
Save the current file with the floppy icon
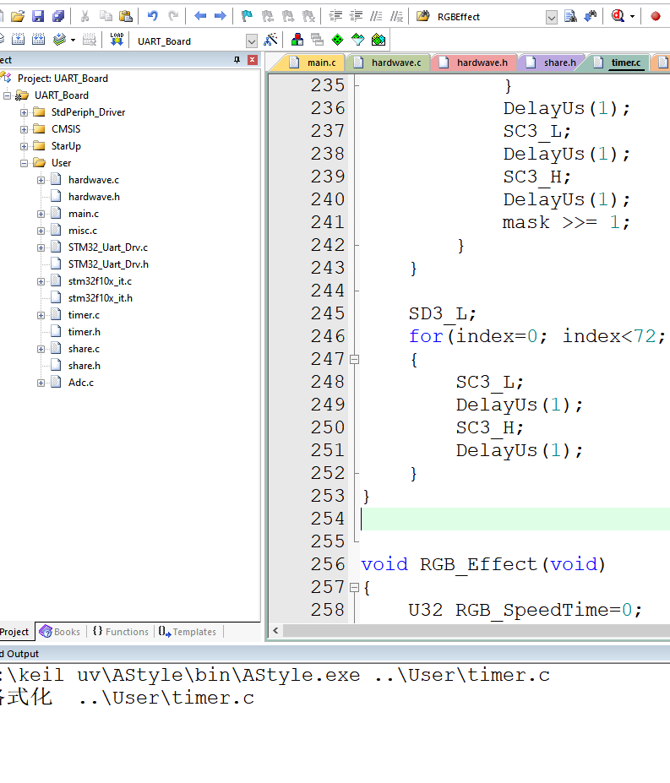[38, 17]
